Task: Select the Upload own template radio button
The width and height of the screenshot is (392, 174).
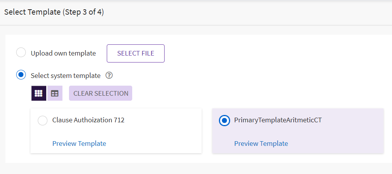Action: (x=21, y=53)
